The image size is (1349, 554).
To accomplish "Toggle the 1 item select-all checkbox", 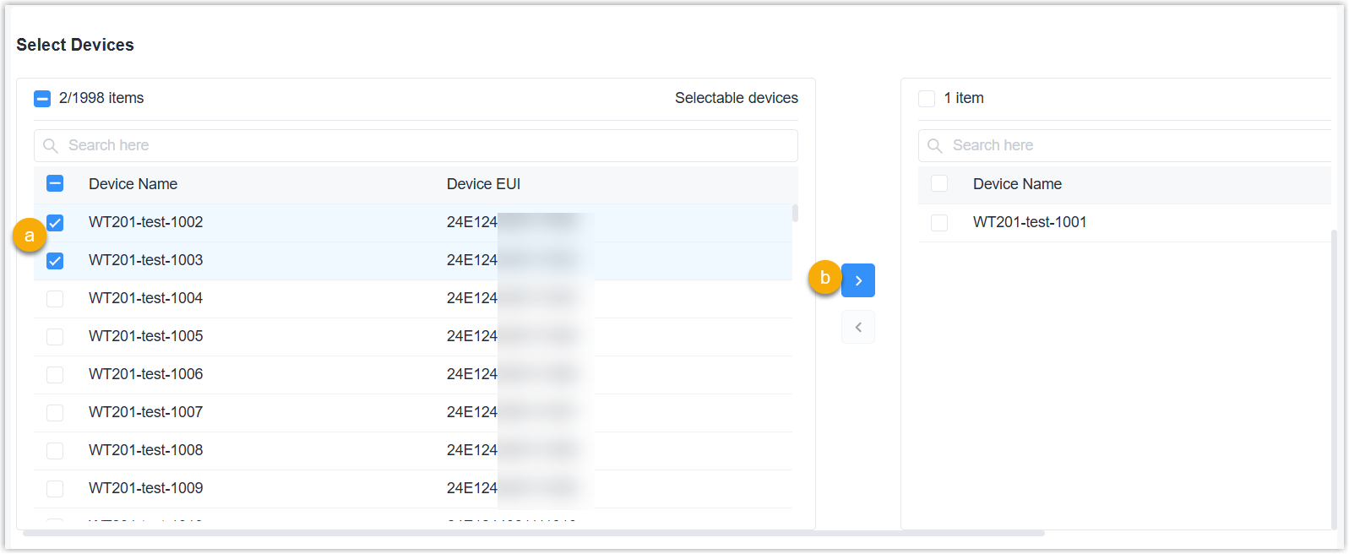I will pyautogui.click(x=927, y=99).
